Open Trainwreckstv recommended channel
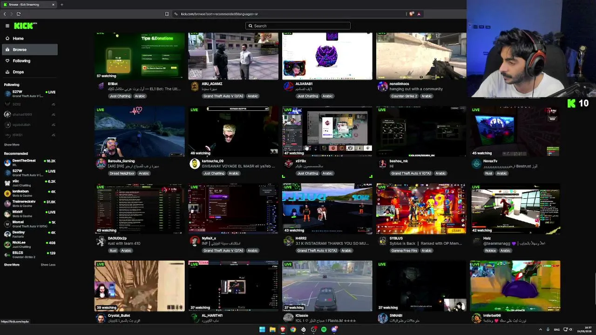The width and height of the screenshot is (596, 335). coord(30,203)
